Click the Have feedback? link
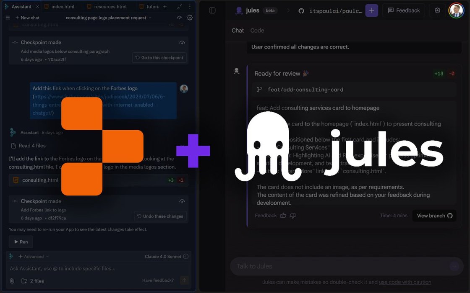The width and height of the screenshot is (470, 293). (158, 280)
